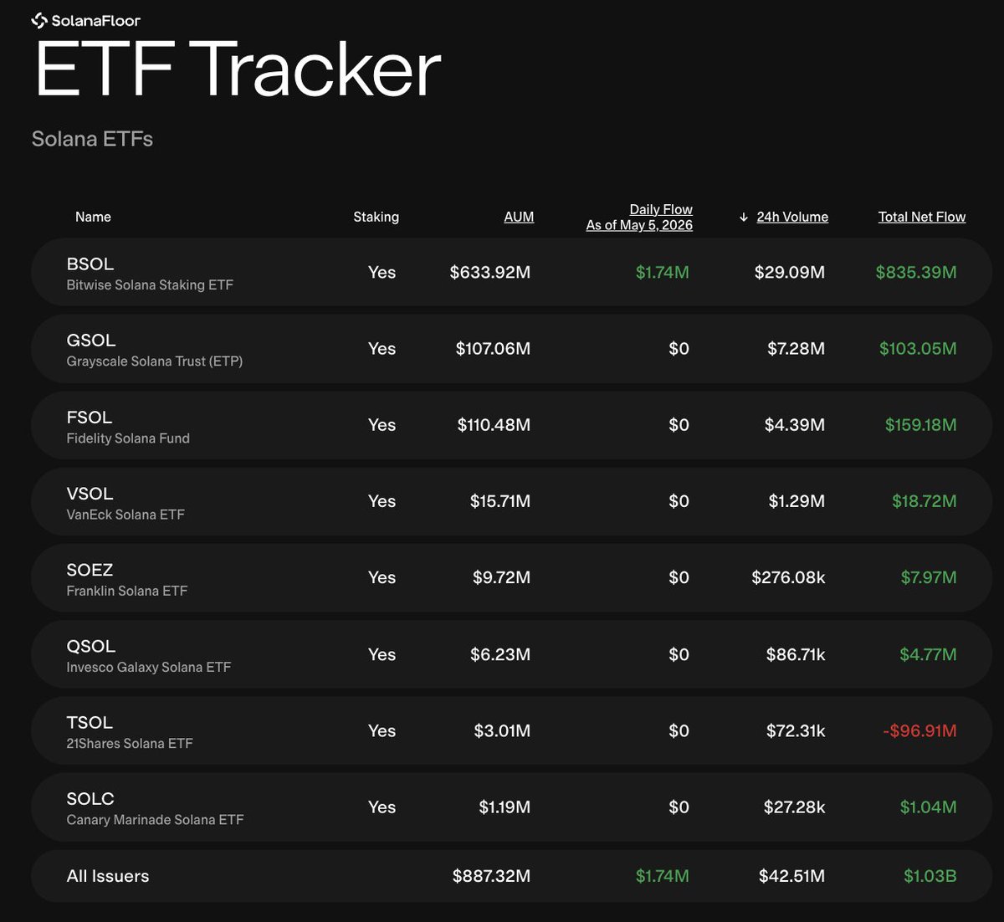Click the Name column header
Viewport: 1004px width, 922px height.
click(93, 217)
